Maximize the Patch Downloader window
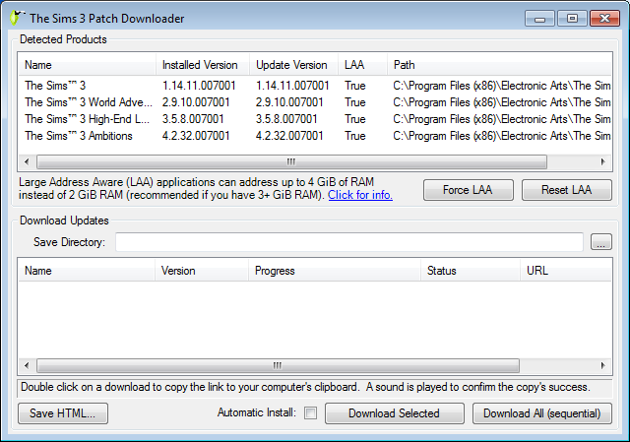 pyautogui.click(x=572, y=19)
